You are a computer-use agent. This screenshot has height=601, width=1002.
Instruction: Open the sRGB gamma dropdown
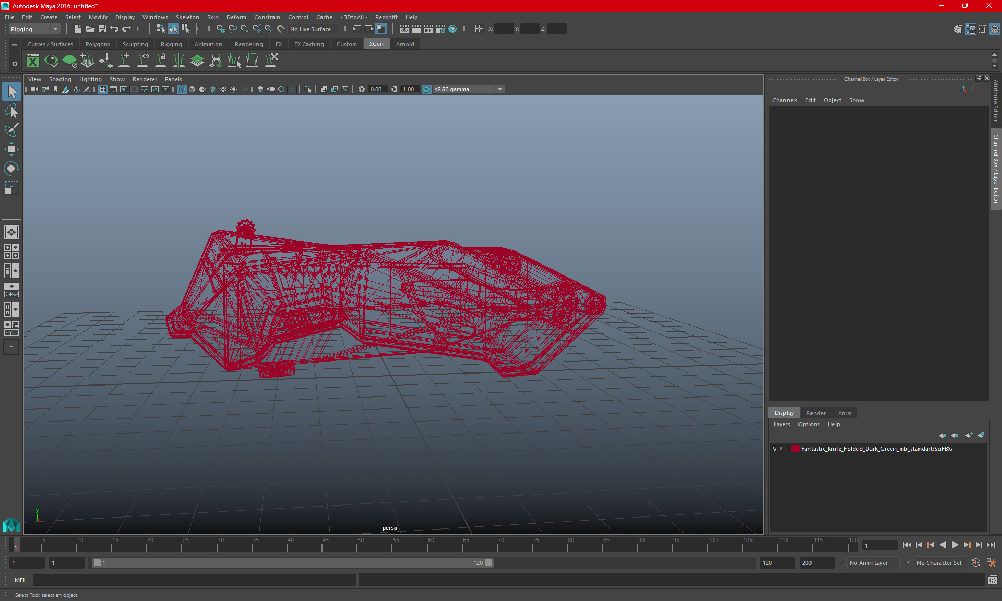(469, 89)
